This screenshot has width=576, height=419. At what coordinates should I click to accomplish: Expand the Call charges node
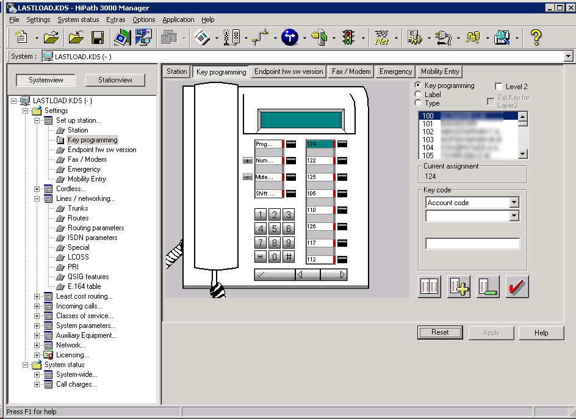(37, 384)
